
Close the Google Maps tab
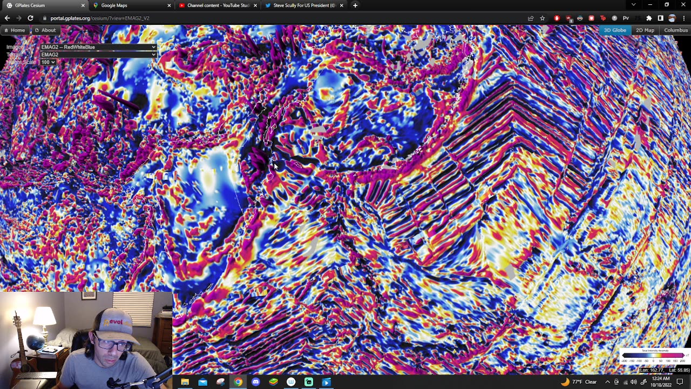tap(169, 5)
